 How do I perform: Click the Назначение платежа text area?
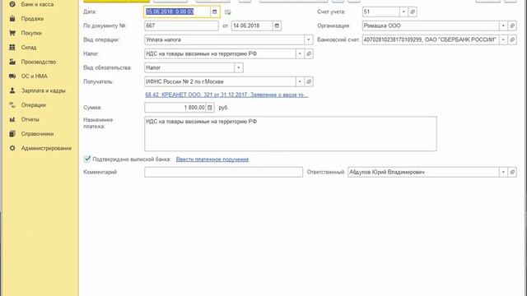coord(291,134)
